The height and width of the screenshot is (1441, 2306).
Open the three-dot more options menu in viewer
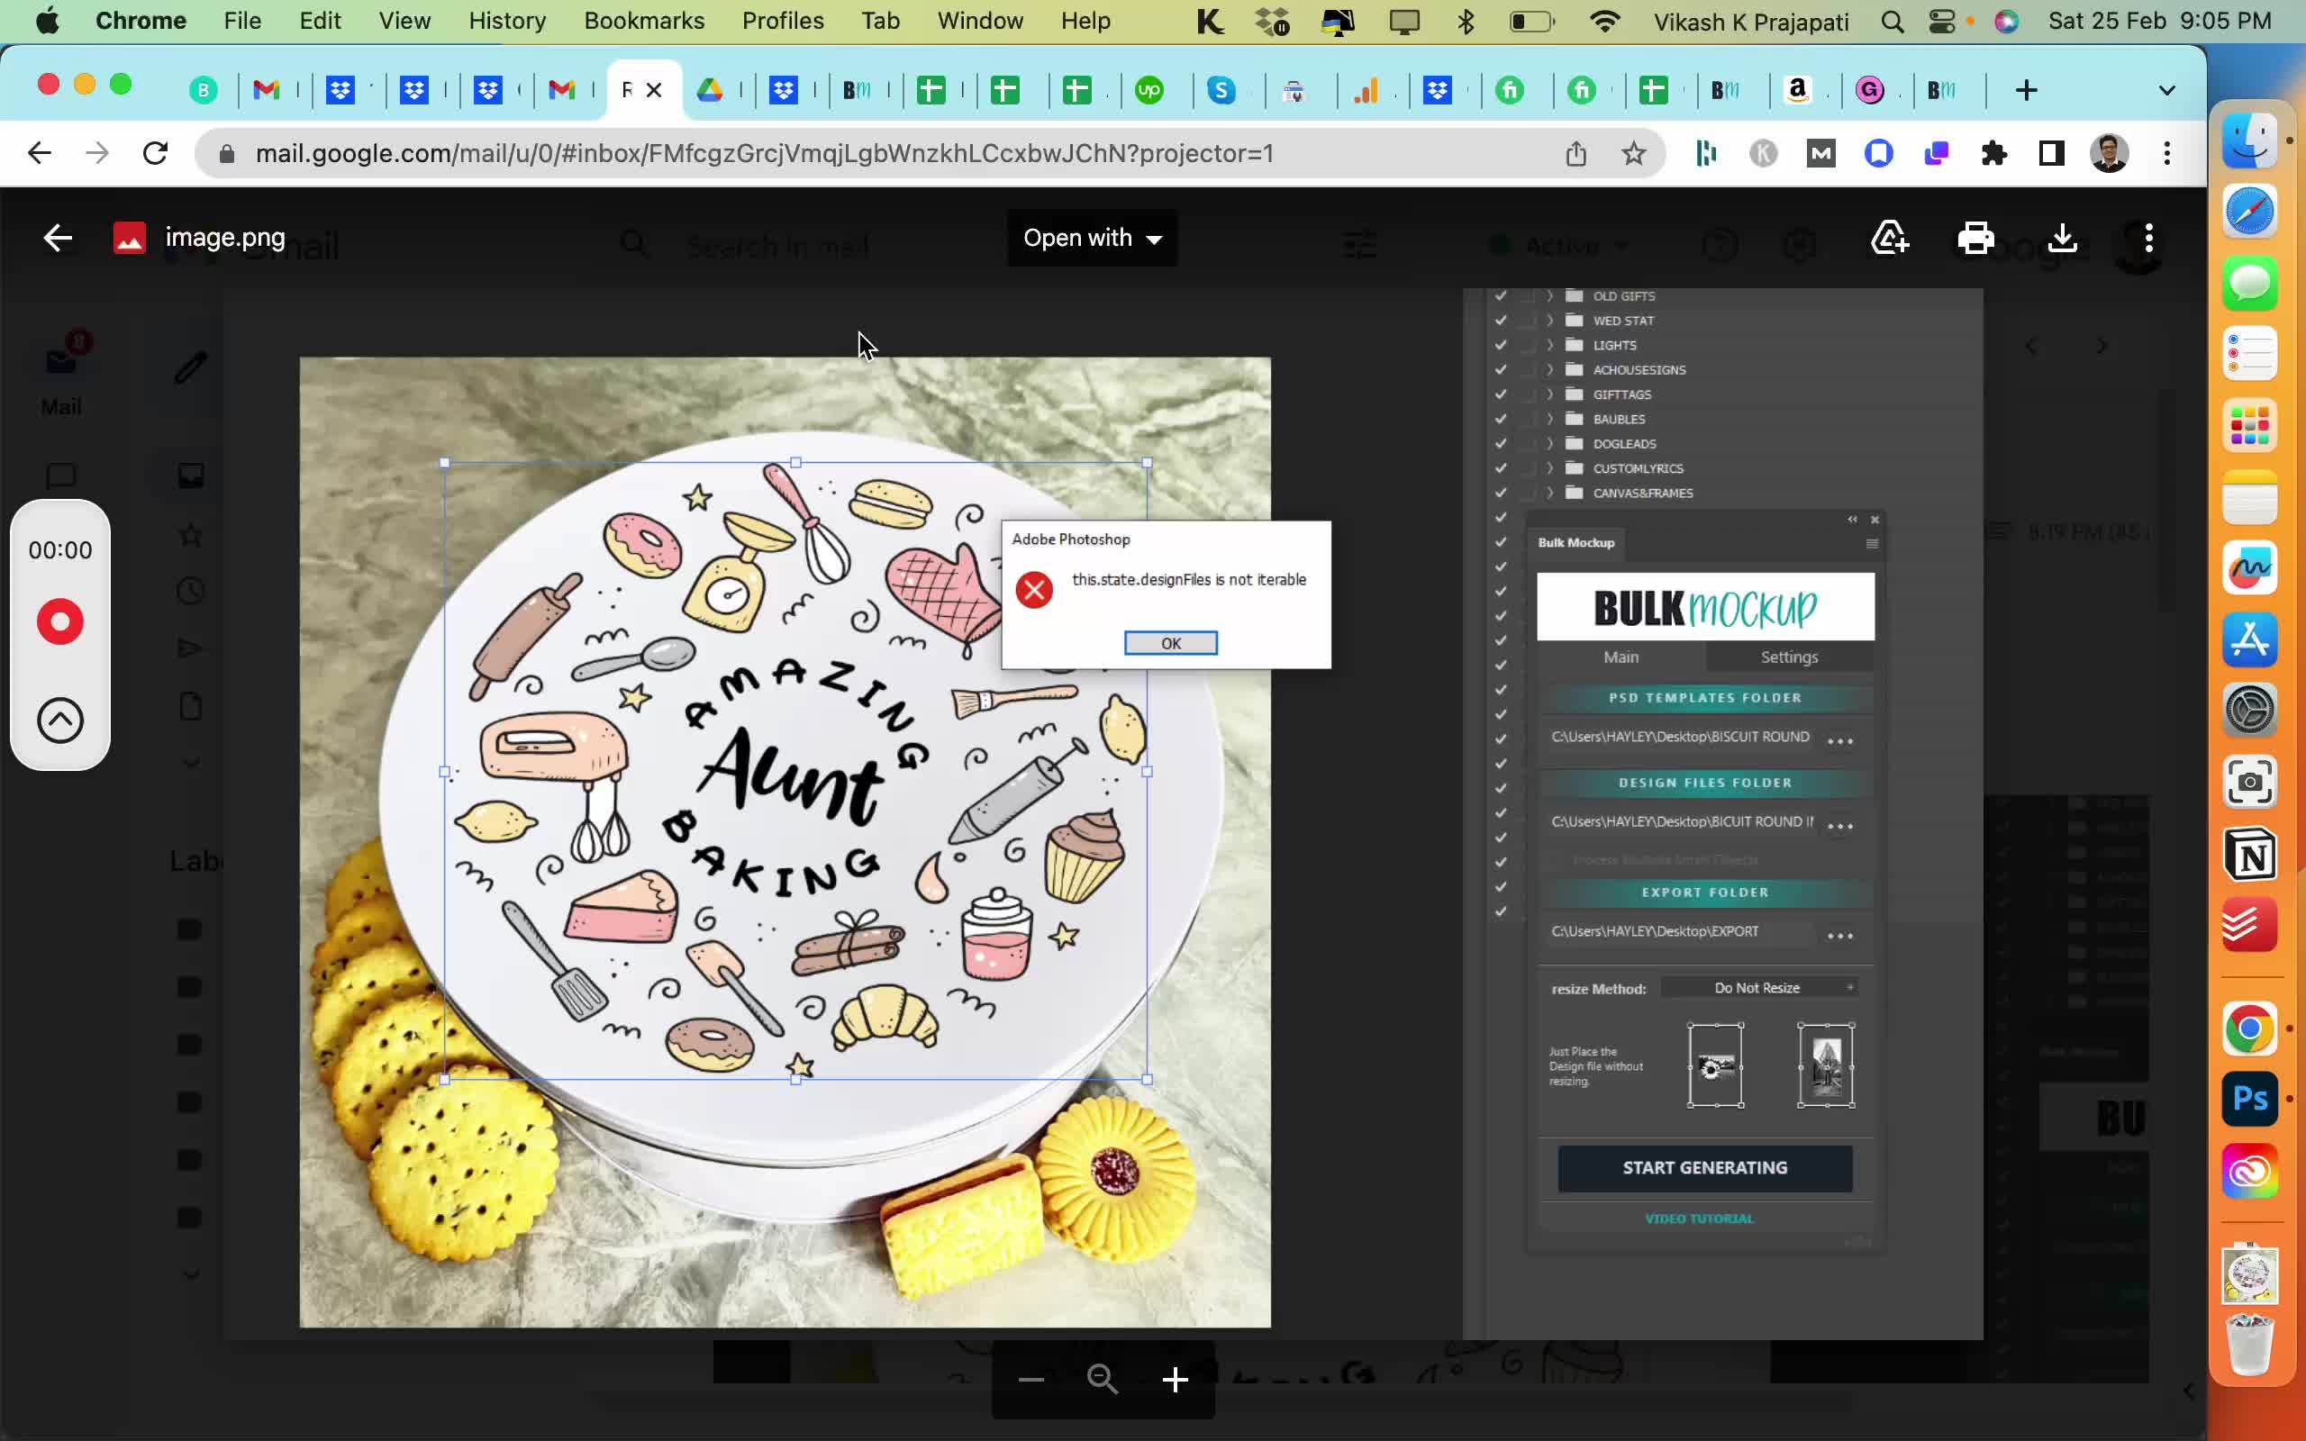click(2147, 239)
